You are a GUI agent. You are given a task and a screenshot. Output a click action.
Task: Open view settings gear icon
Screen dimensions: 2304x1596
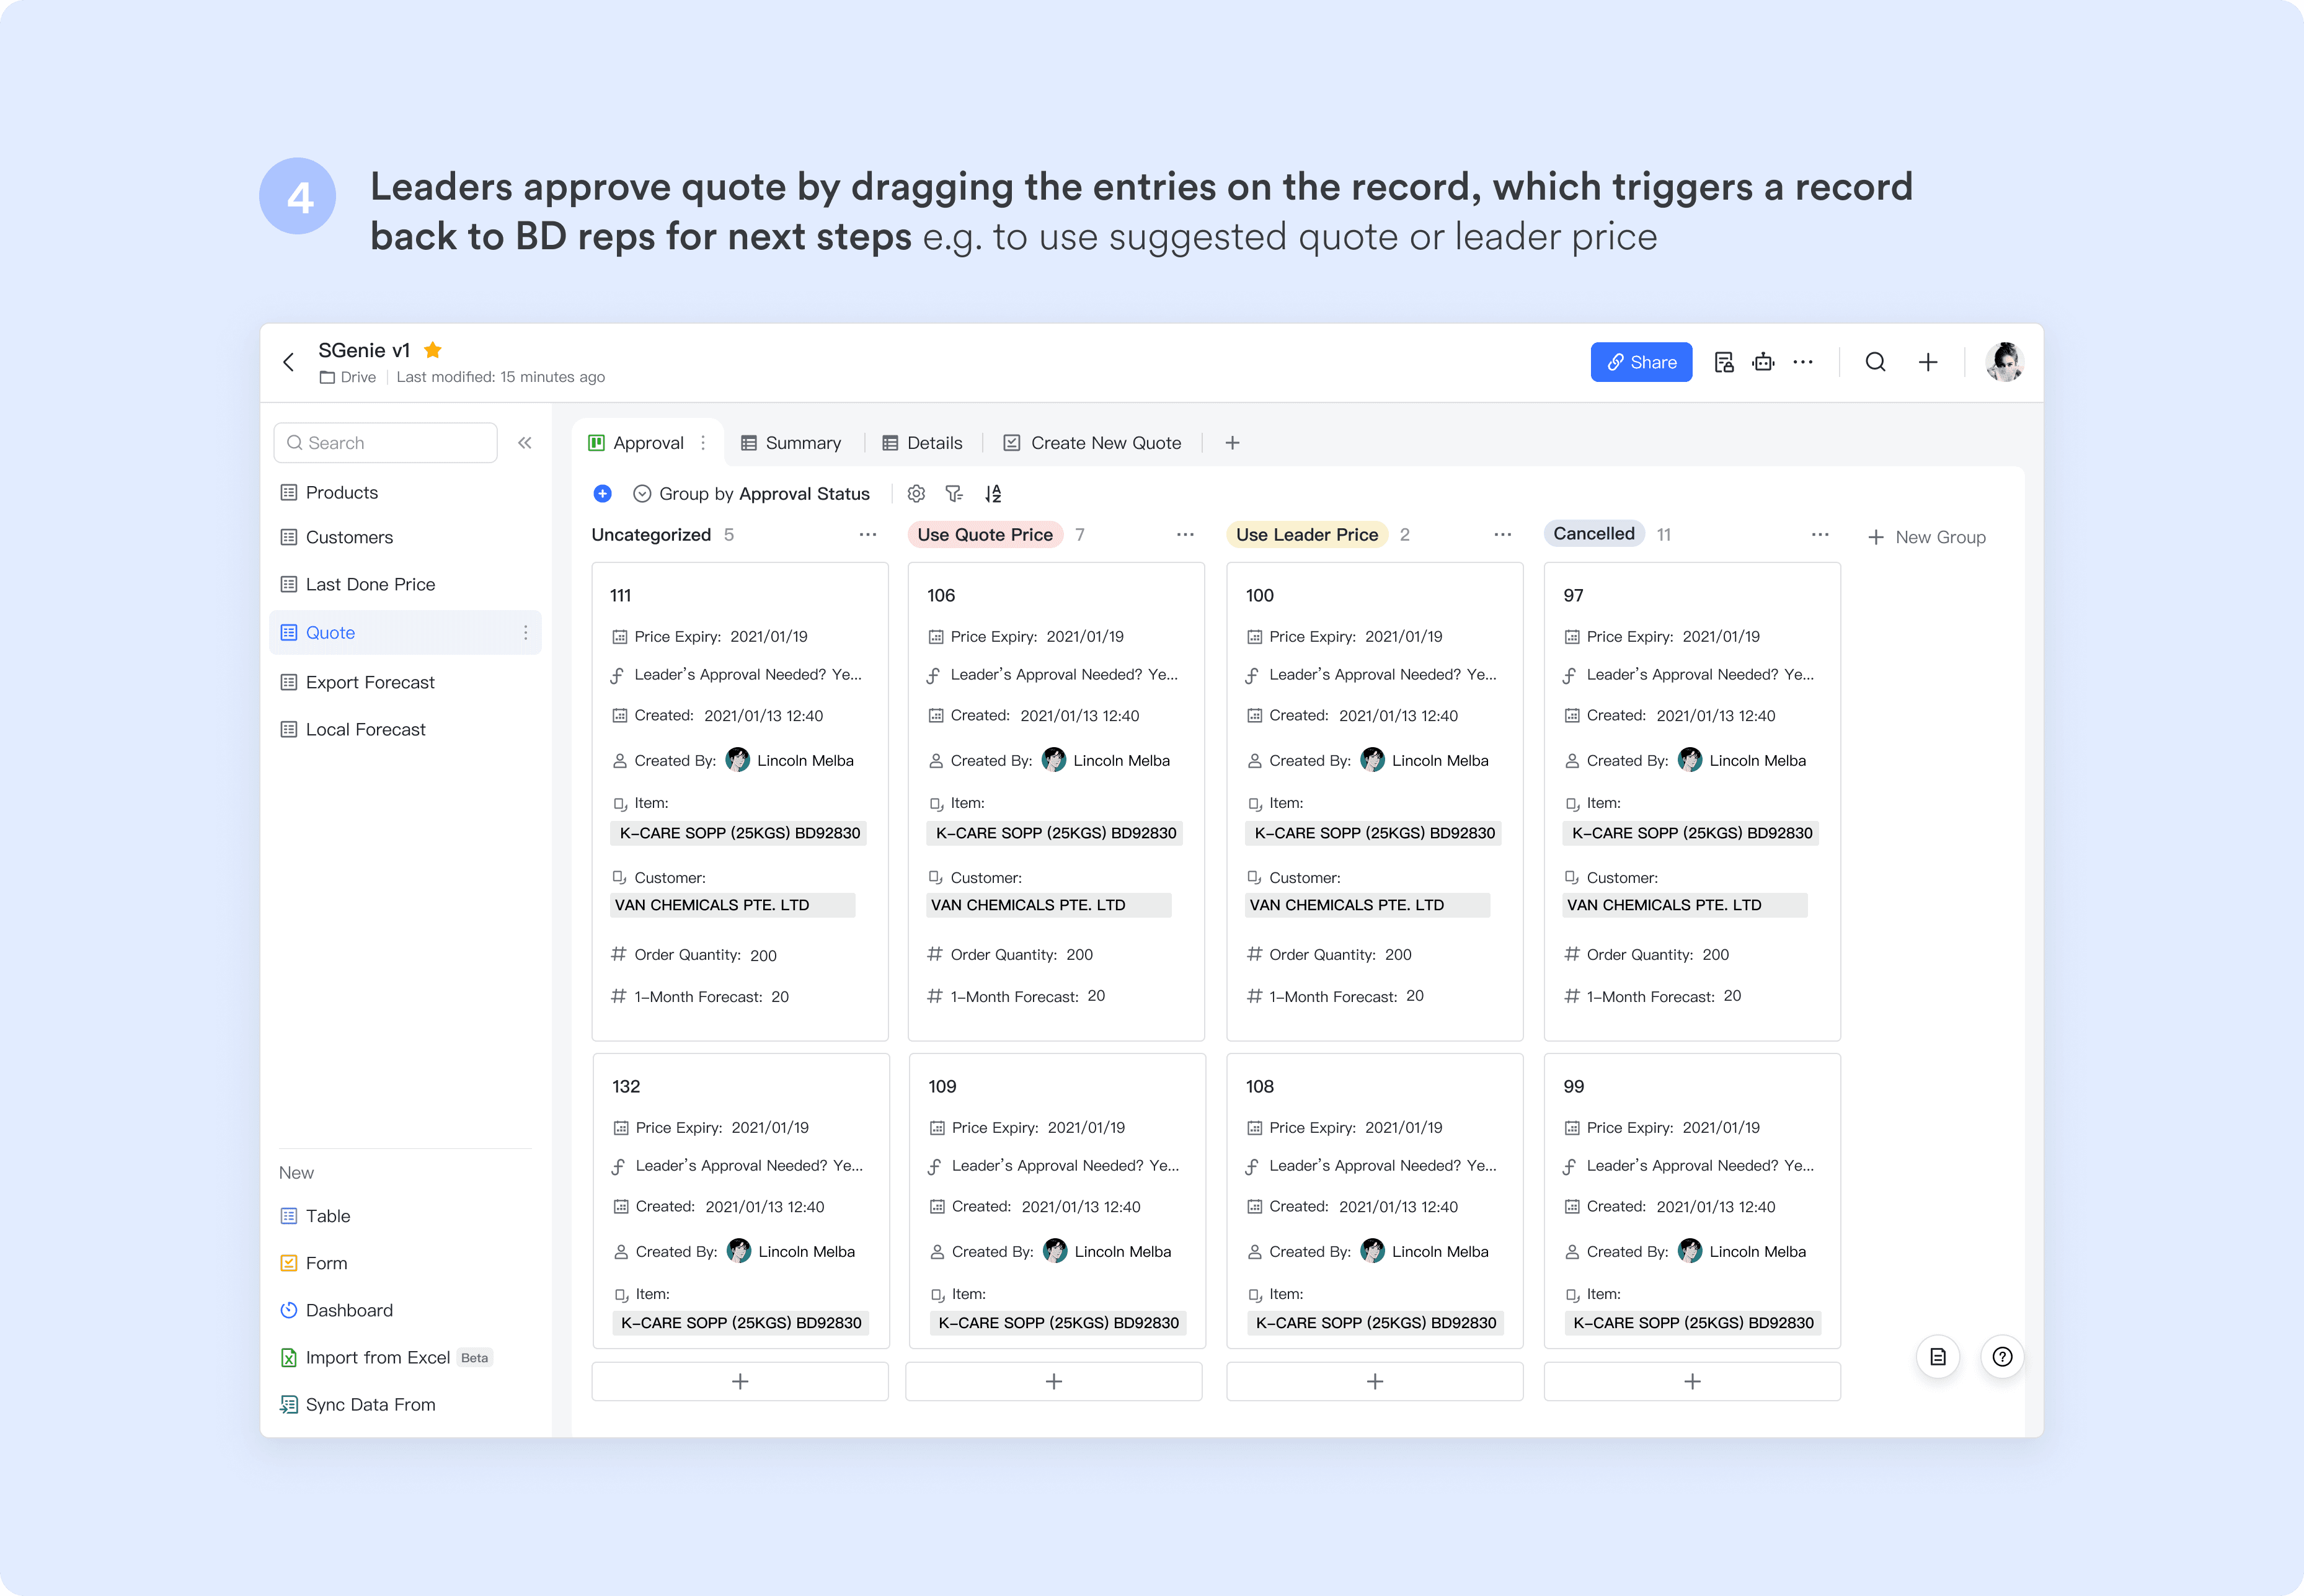[x=916, y=494]
